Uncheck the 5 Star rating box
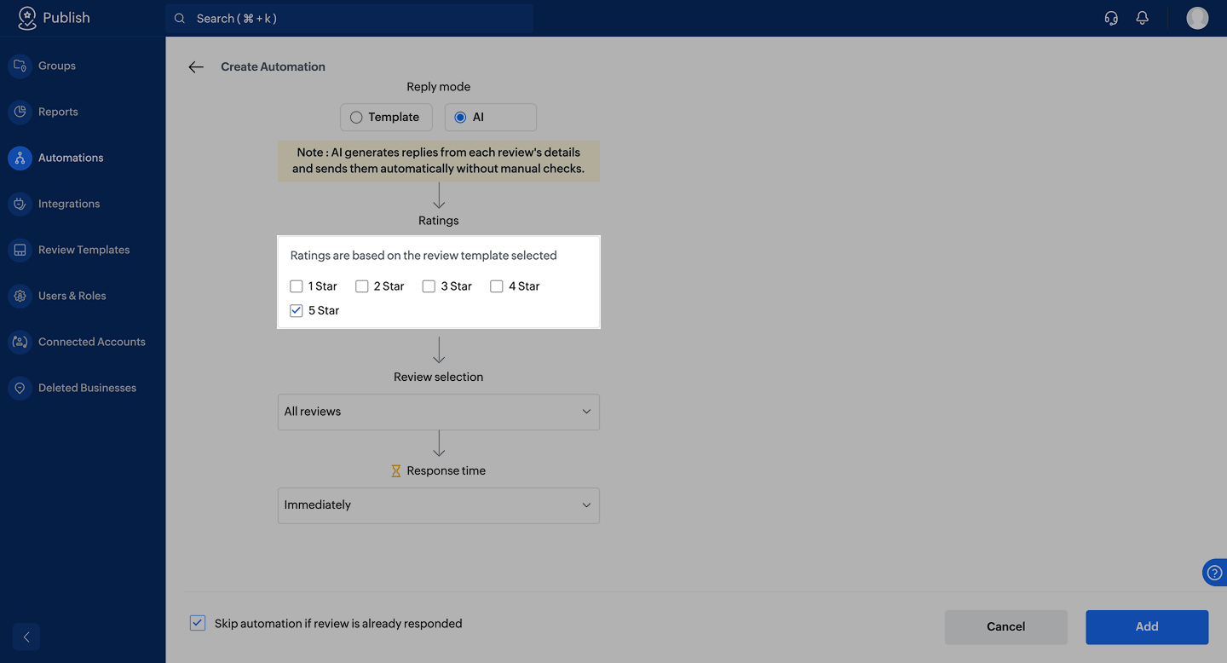1227x663 pixels. 297,310
